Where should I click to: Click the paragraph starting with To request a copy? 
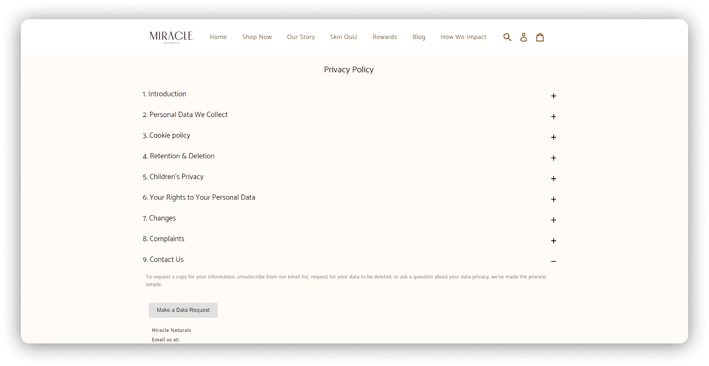pos(346,280)
